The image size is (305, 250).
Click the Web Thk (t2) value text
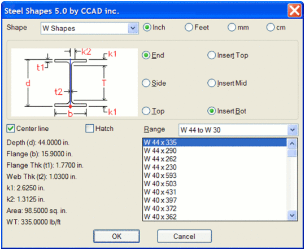(42, 177)
